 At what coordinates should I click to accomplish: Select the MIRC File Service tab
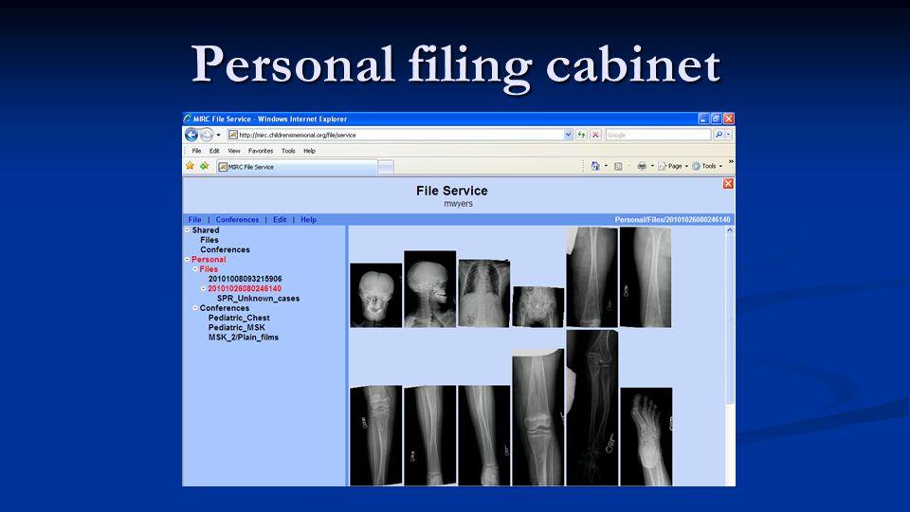(x=297, y=167)
